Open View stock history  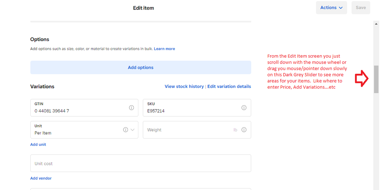pyautogui.click(x=184, y=86)
